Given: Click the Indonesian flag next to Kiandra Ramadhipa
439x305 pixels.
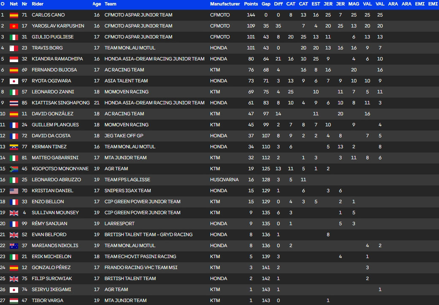Looking at the screenshot, I should (14, 59).
